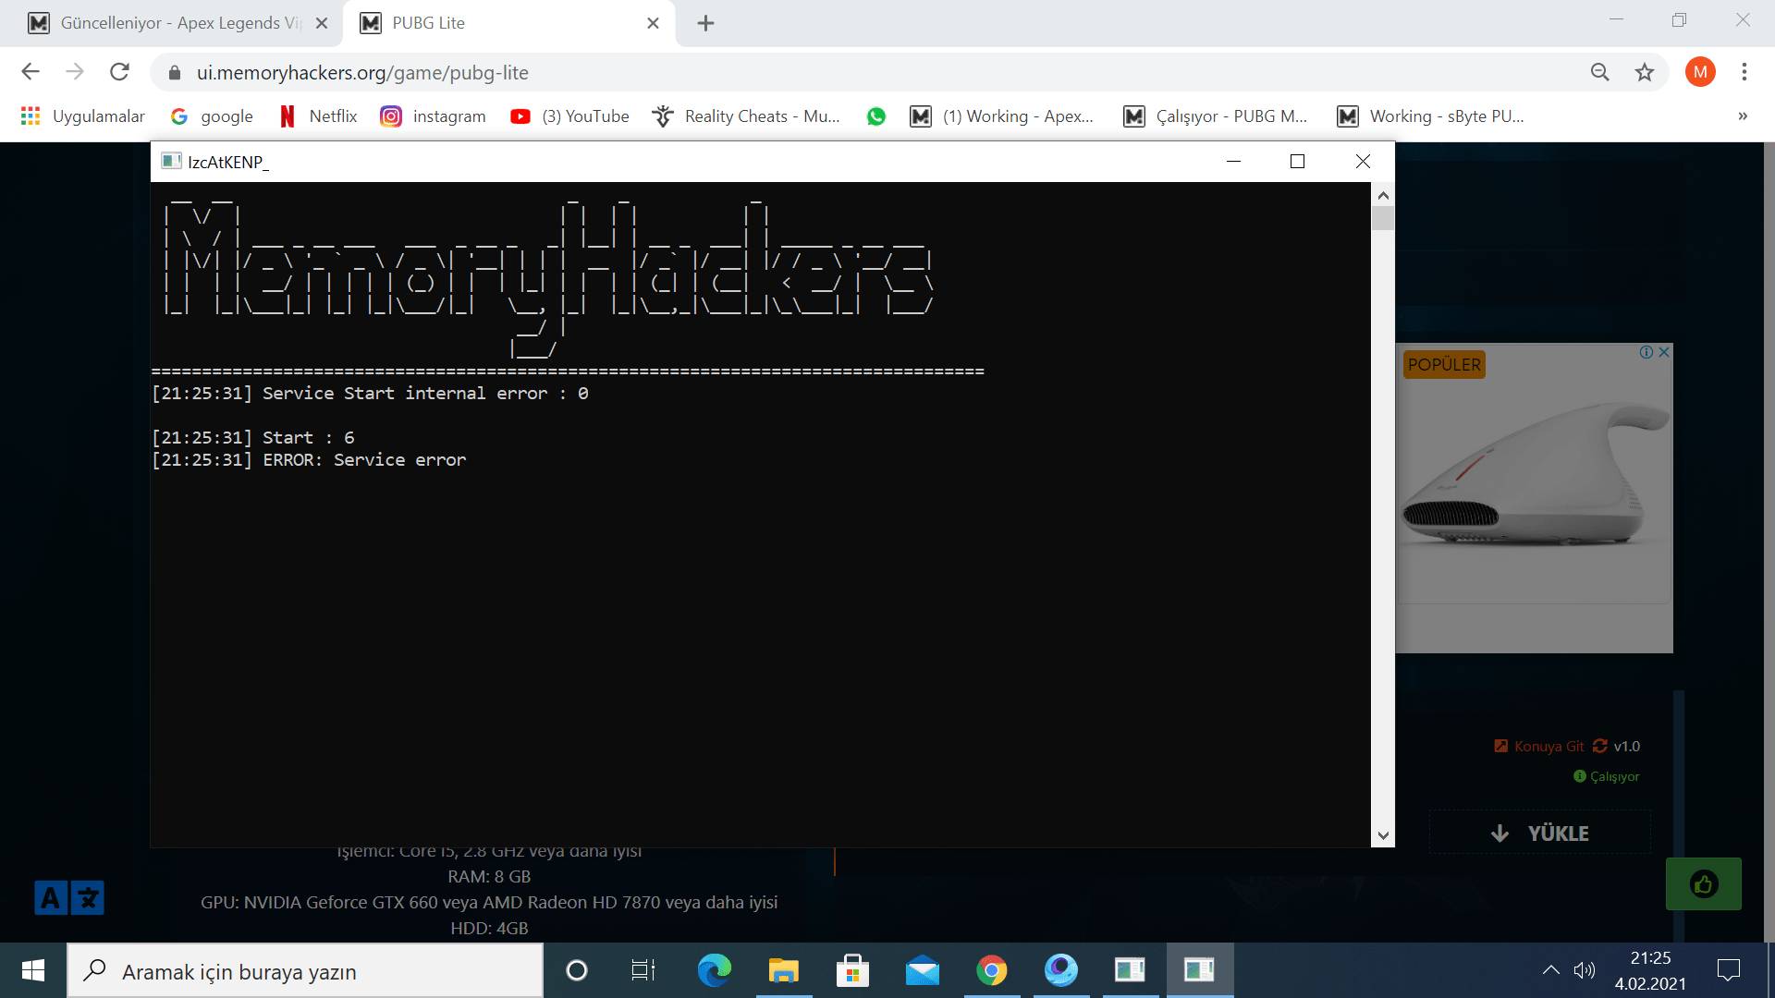Image resolution: width=1775 pixels, height=998 pixels.
Task: Open the YouTube bookmark
Action: click(x=569, y=116)
